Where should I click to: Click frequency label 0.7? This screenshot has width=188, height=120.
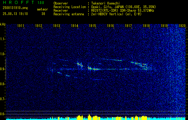[2, 99]
